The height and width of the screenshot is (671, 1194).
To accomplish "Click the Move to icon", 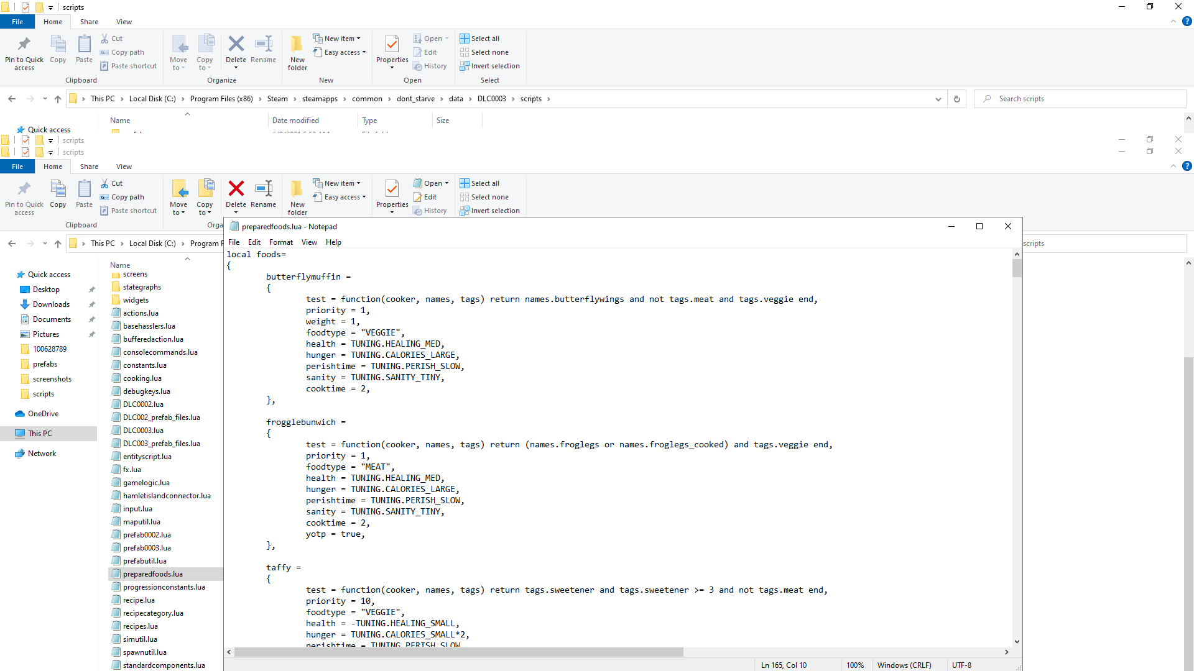I will coord(178,188).
